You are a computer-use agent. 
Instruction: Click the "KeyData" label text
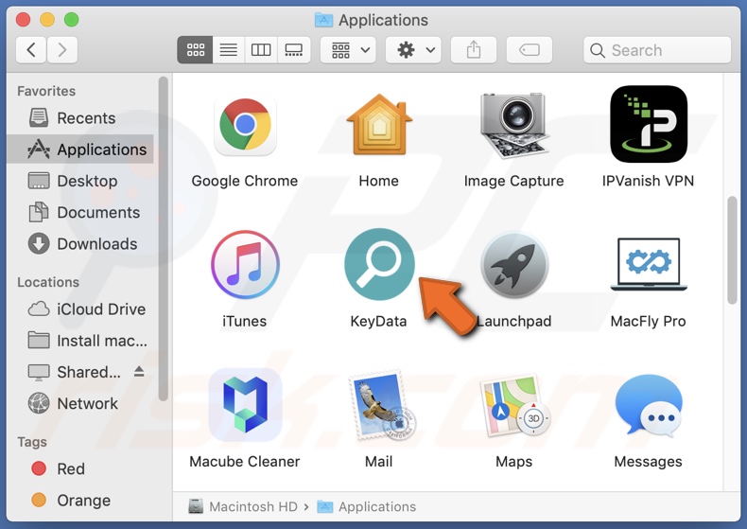[379, 321]
